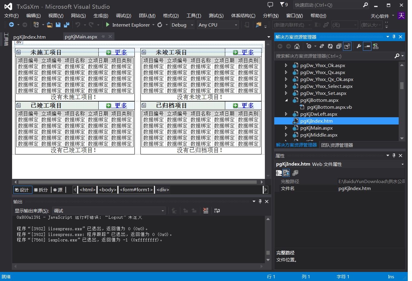Open 显示输出来源 调试 dropdown
Screen dimensions: 412x281
coord(109,211)
